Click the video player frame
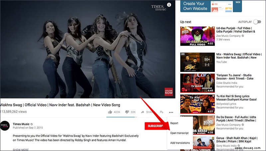Image resolution: width=266 pixels, height=151 pixels. pos(88,49)
